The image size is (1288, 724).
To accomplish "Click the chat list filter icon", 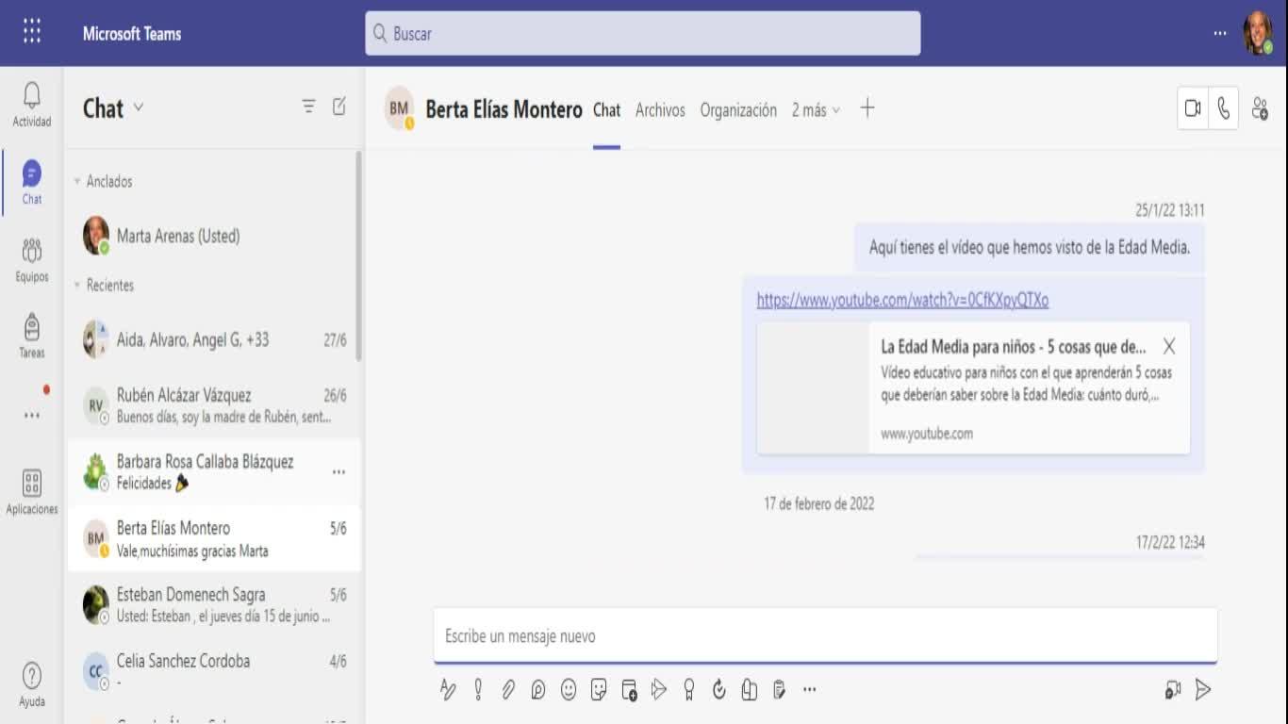I will (x=308, y=107).
